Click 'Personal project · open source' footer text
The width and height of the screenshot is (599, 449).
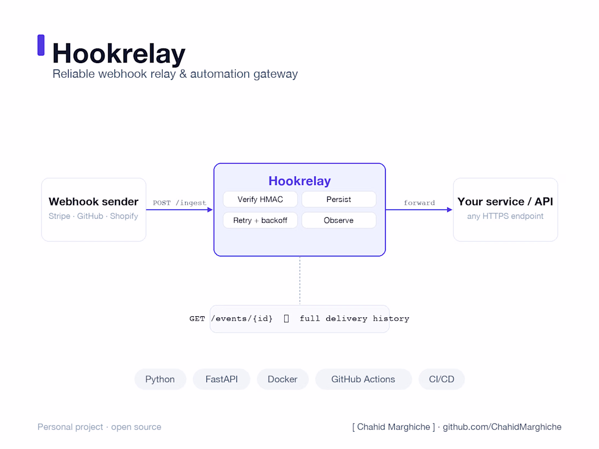(x=99, y=427)
